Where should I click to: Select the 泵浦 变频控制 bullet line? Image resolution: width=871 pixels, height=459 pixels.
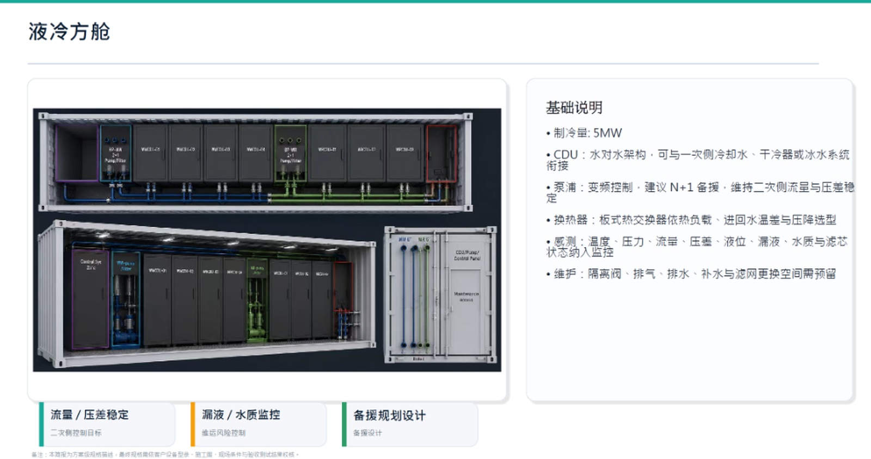[x=700, y=193]
